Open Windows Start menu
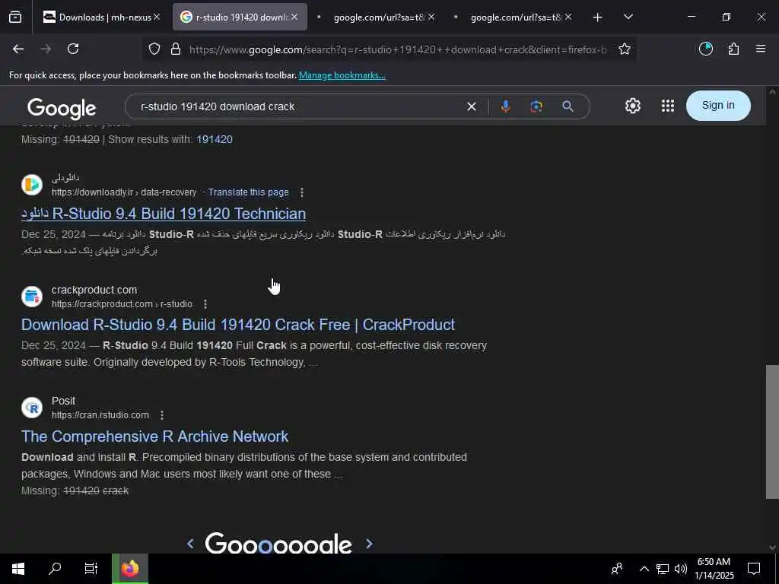The image size is (779, 584). click(18, 569)
